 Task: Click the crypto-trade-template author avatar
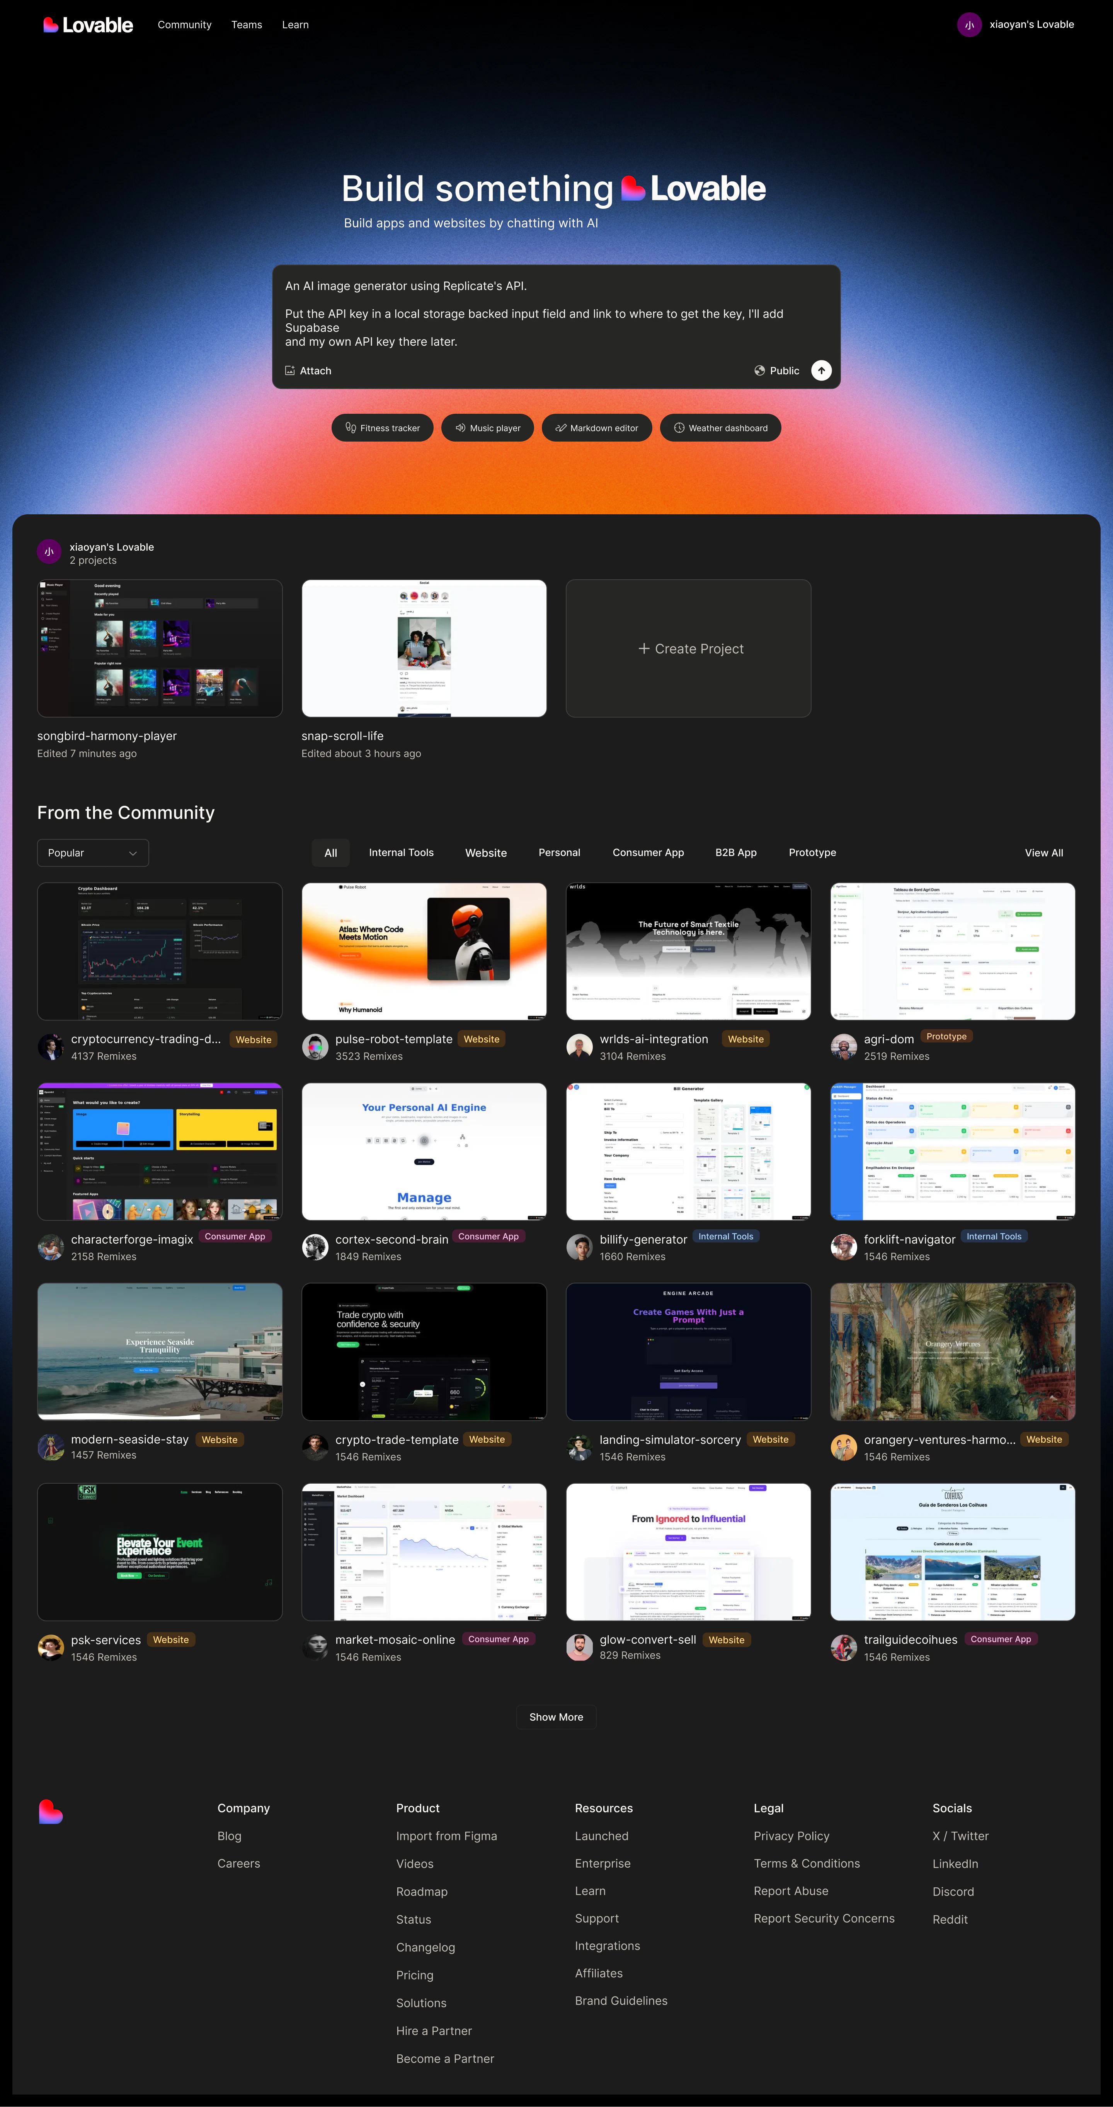coord(315,1448)
